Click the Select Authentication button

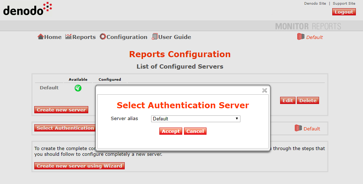[x=65, y=128]
